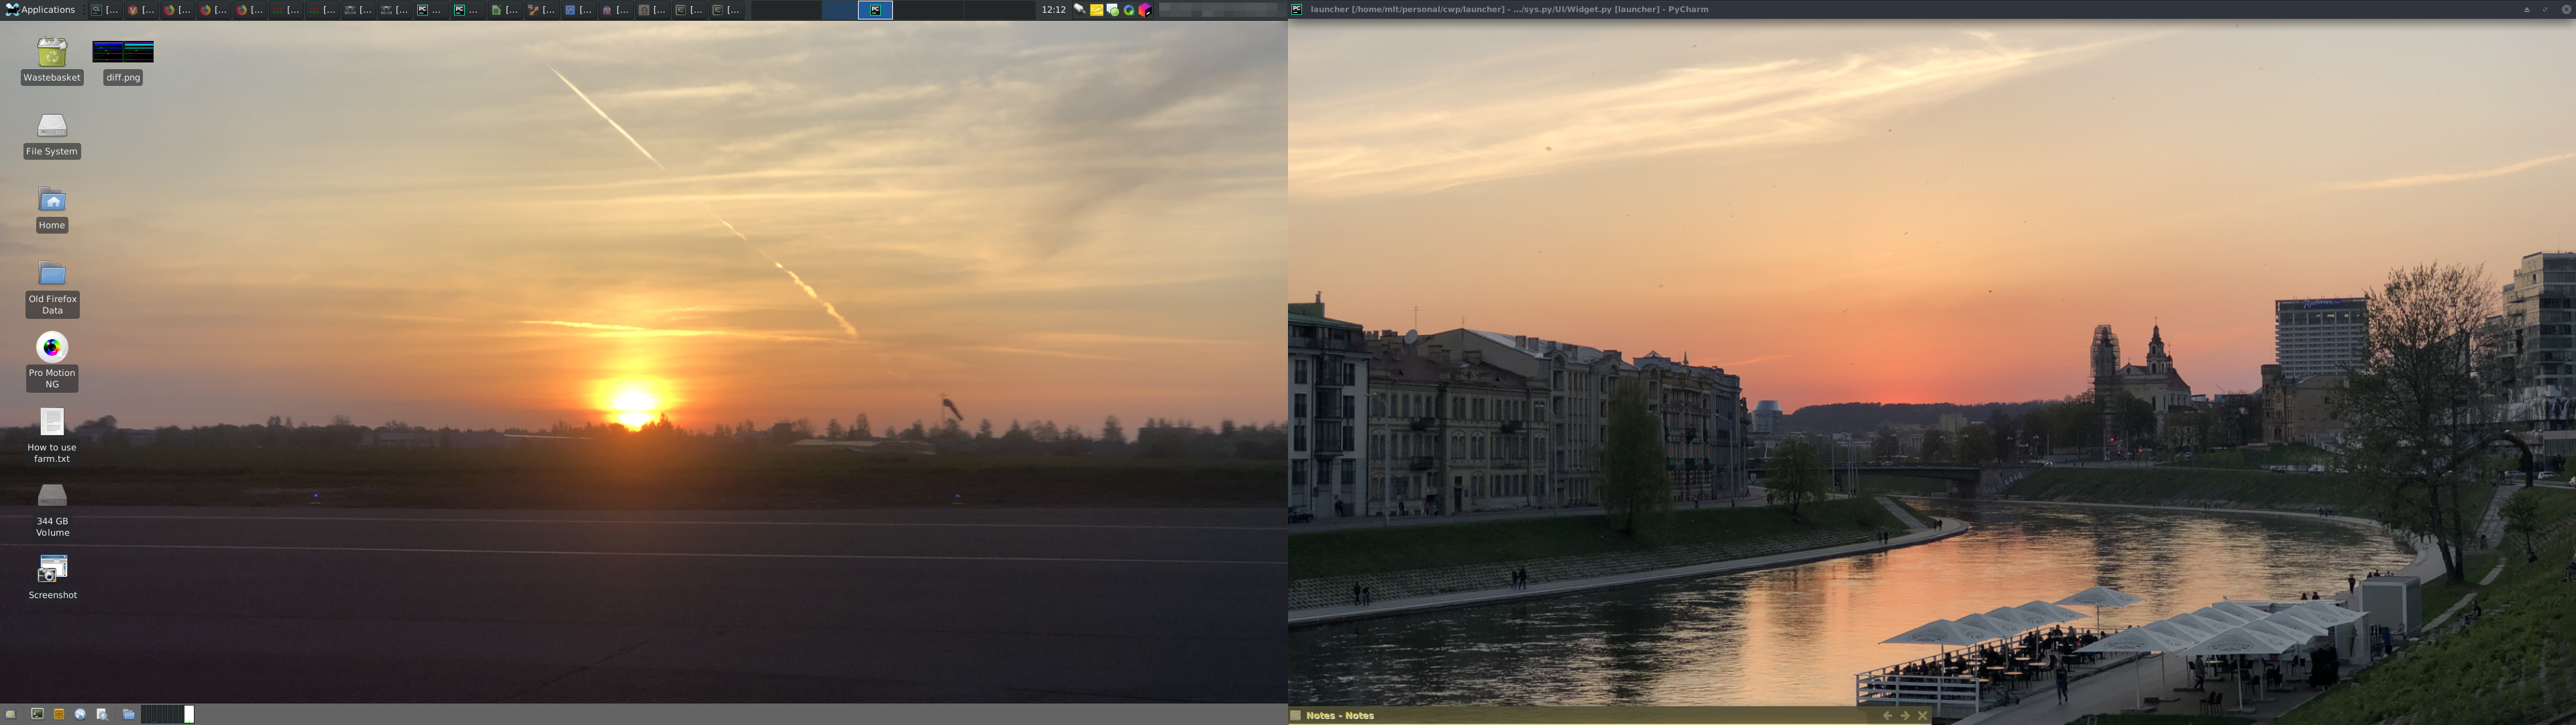Launch Pro Motion NG from desktop
The width and height of the screenshot is (2576, 725).
tap(52, 348)
